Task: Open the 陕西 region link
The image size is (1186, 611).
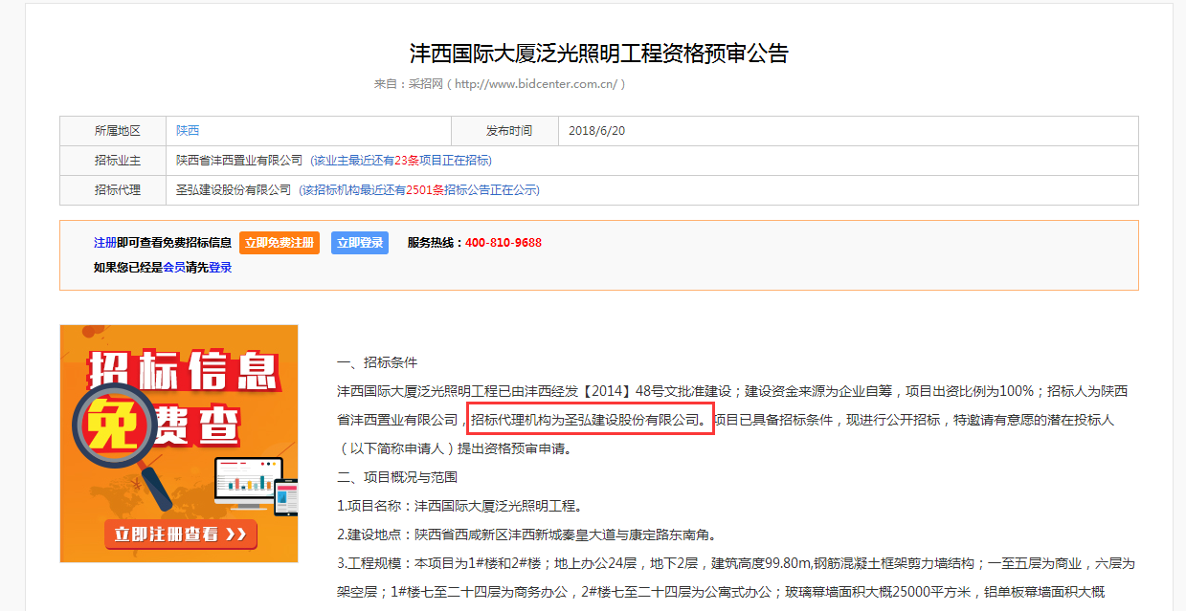Action: point(188,131)
